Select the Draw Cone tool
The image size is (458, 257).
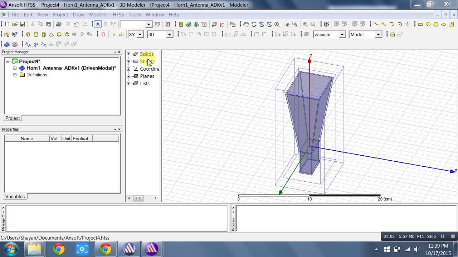[51, 34]
